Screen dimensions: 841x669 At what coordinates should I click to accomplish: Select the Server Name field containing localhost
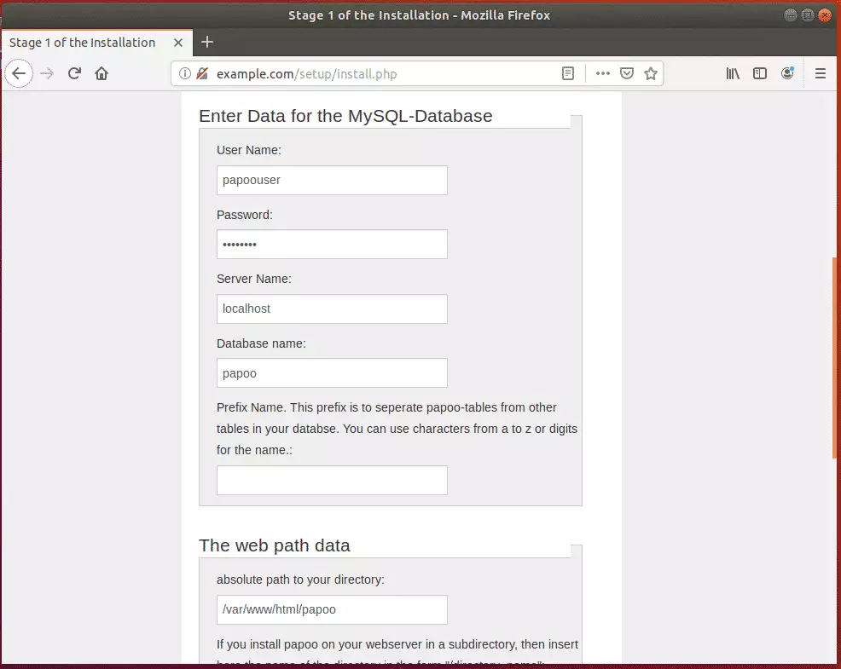tap(332, 309)
